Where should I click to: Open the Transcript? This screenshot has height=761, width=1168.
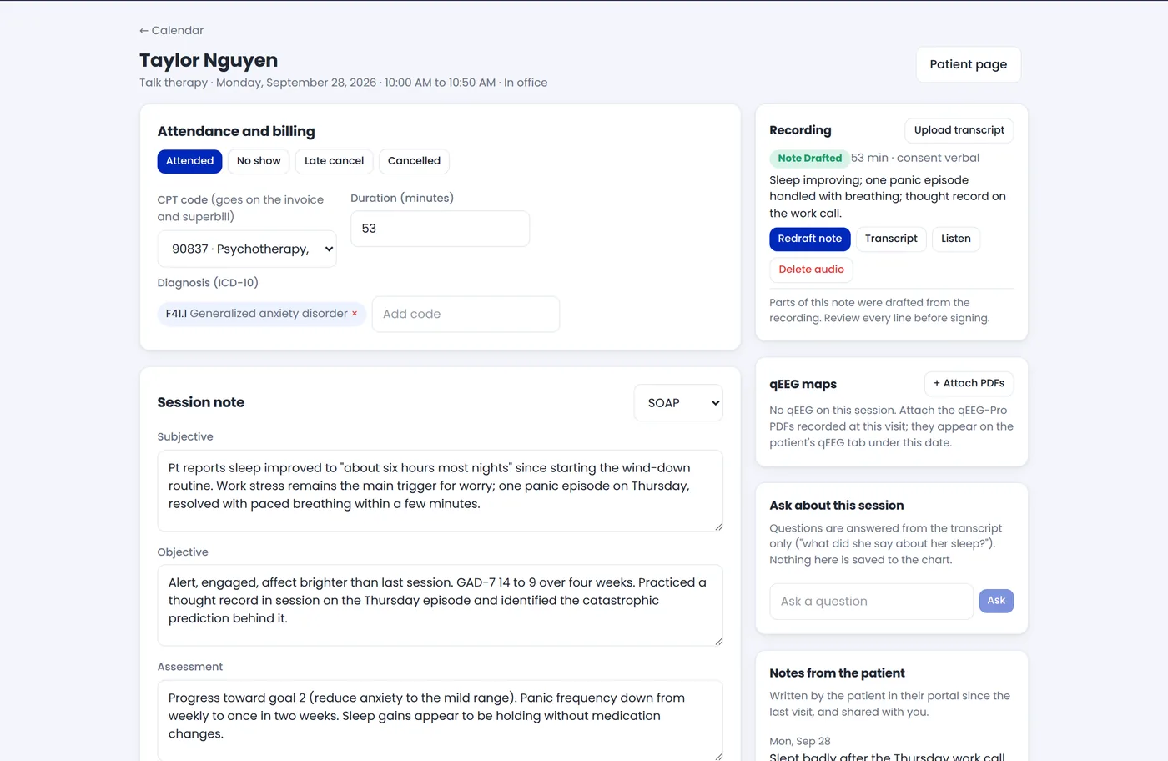[x=891, y=239]
